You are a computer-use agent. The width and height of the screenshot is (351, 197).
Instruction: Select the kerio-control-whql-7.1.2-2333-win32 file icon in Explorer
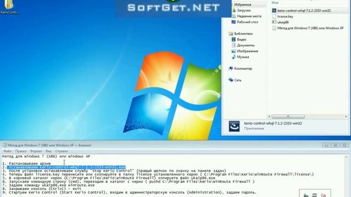point(274,10)
